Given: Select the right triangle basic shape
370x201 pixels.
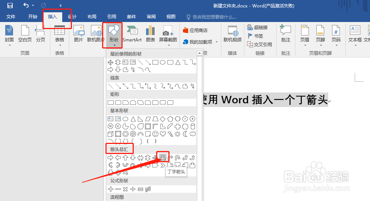Looking at the screenshot, I should (140, 119).
